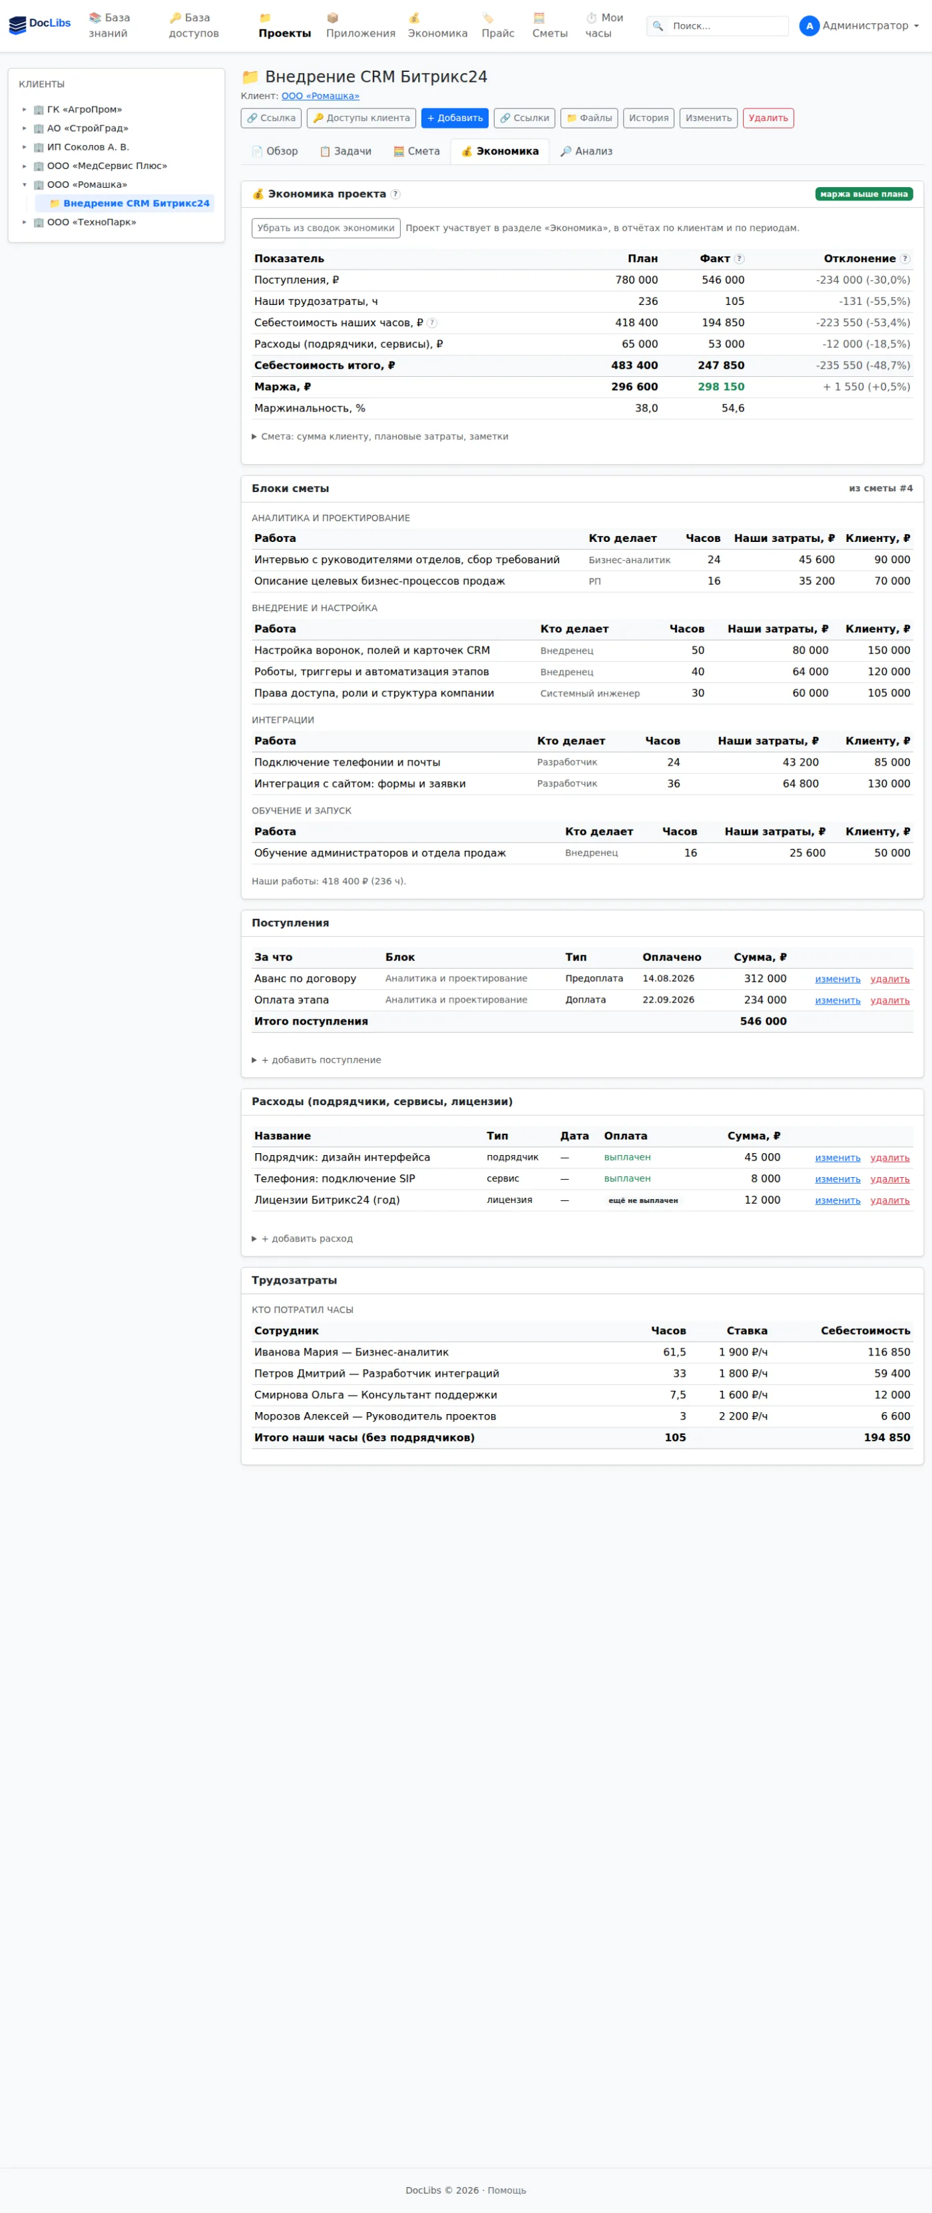Click the building icon next to ГК «АгроПром»

(x=39, y=110)
